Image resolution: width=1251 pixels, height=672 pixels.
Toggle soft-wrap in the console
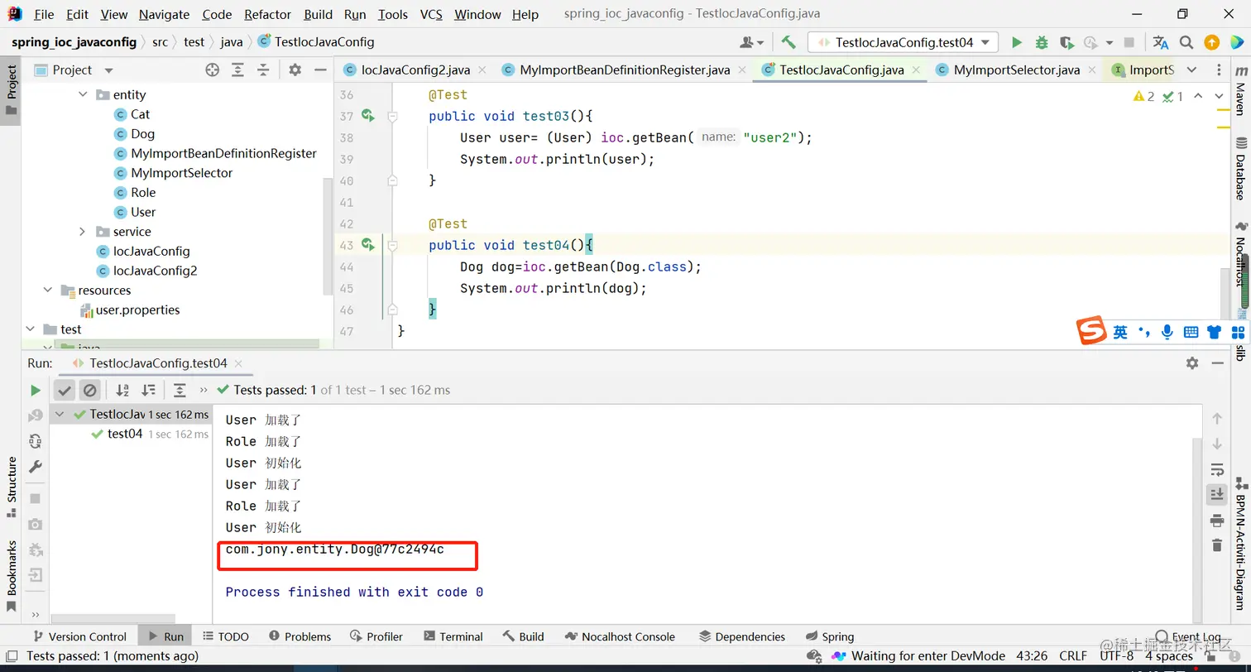1217,470
